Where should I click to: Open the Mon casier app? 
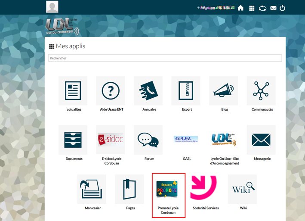point(92,189)
